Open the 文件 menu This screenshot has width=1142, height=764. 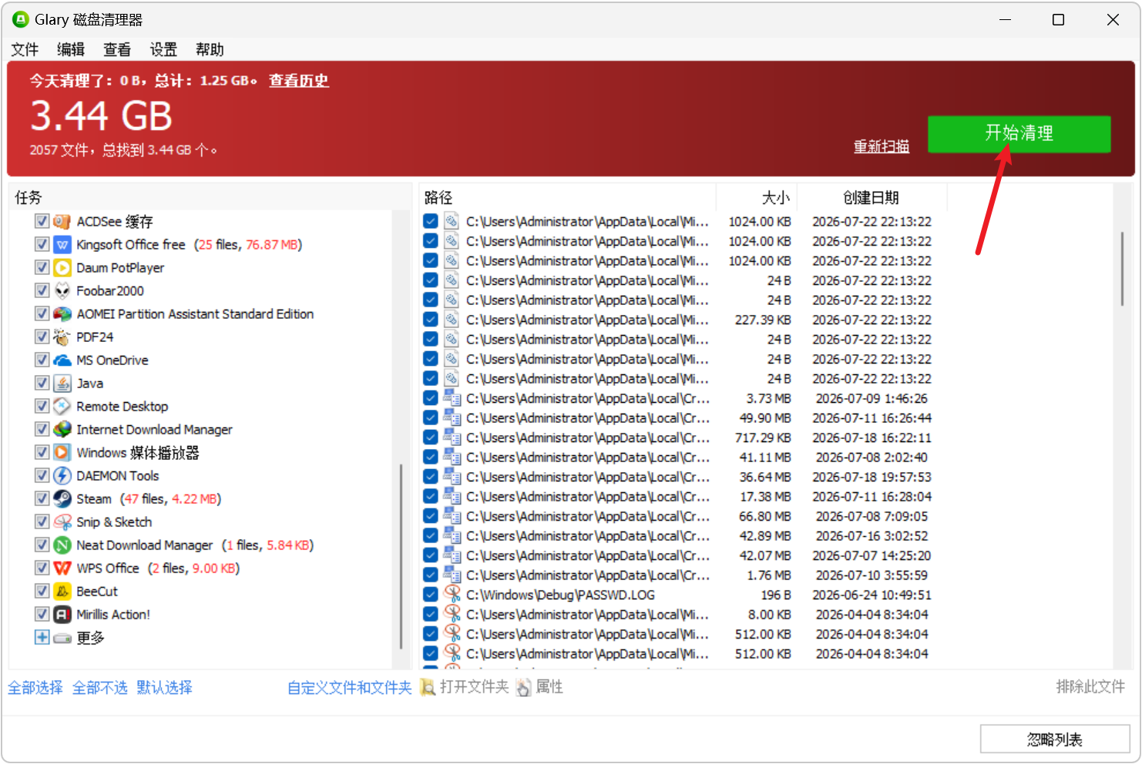pos(25,50)
